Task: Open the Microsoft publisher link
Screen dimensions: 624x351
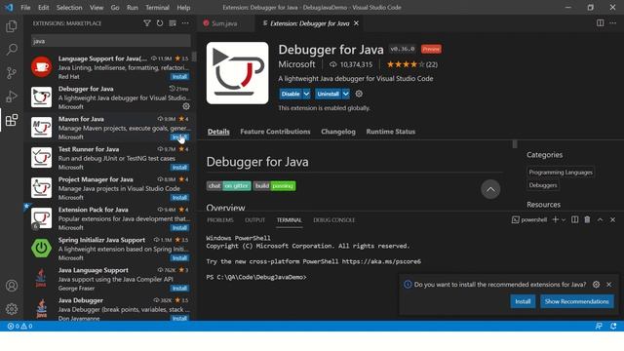Action: [296, 64]
